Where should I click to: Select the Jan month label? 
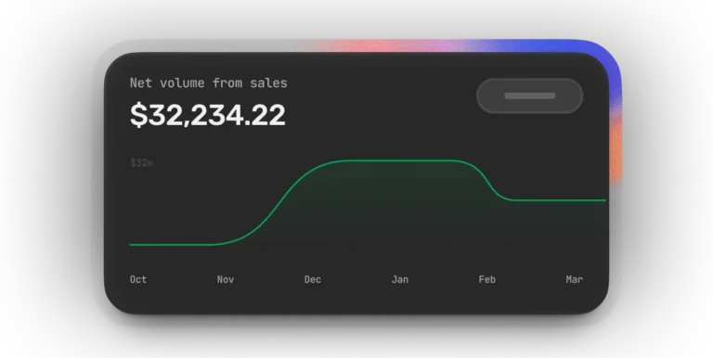click(x=400, y=279)
